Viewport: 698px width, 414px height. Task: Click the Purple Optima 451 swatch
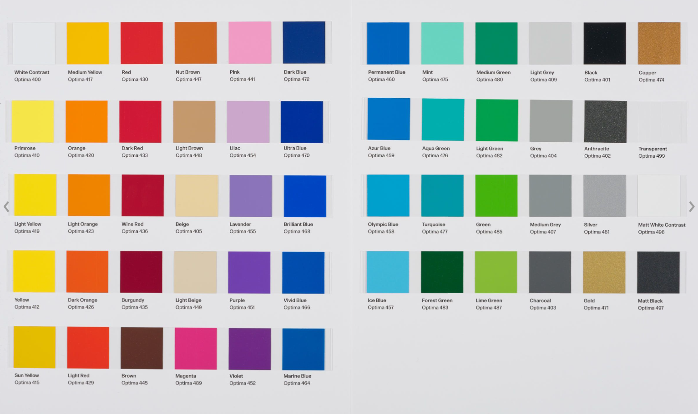tap(249, 273)
